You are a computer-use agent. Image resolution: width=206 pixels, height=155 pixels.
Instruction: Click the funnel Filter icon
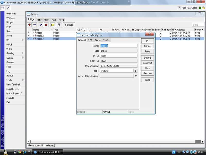[59, 25]
